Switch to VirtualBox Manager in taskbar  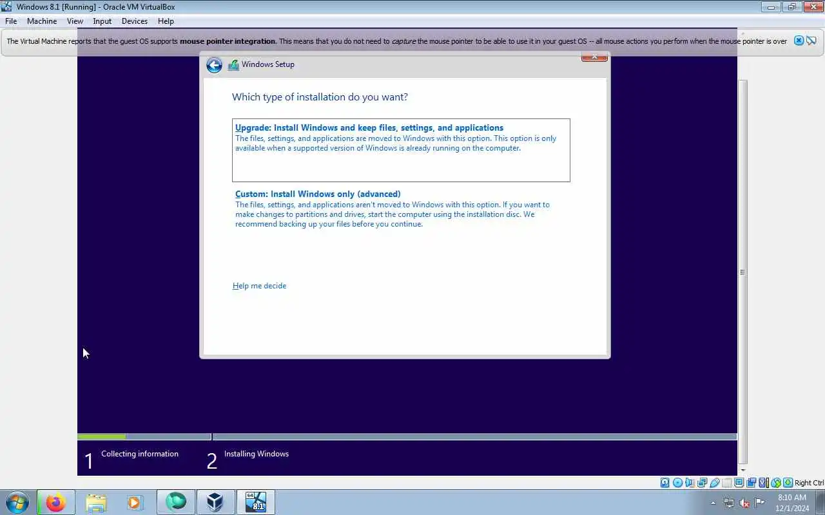click(215, 502)
